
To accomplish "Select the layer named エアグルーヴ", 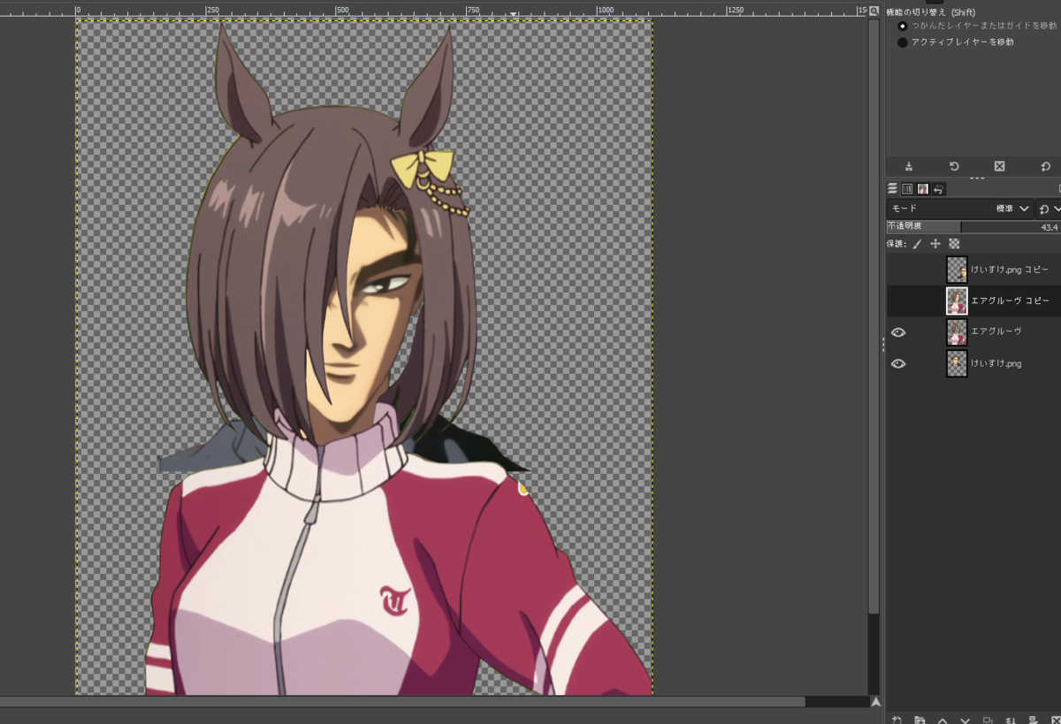I will click(x=996, y=332).
